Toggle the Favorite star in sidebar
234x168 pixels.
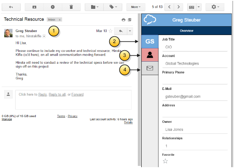tap(165, 161)
